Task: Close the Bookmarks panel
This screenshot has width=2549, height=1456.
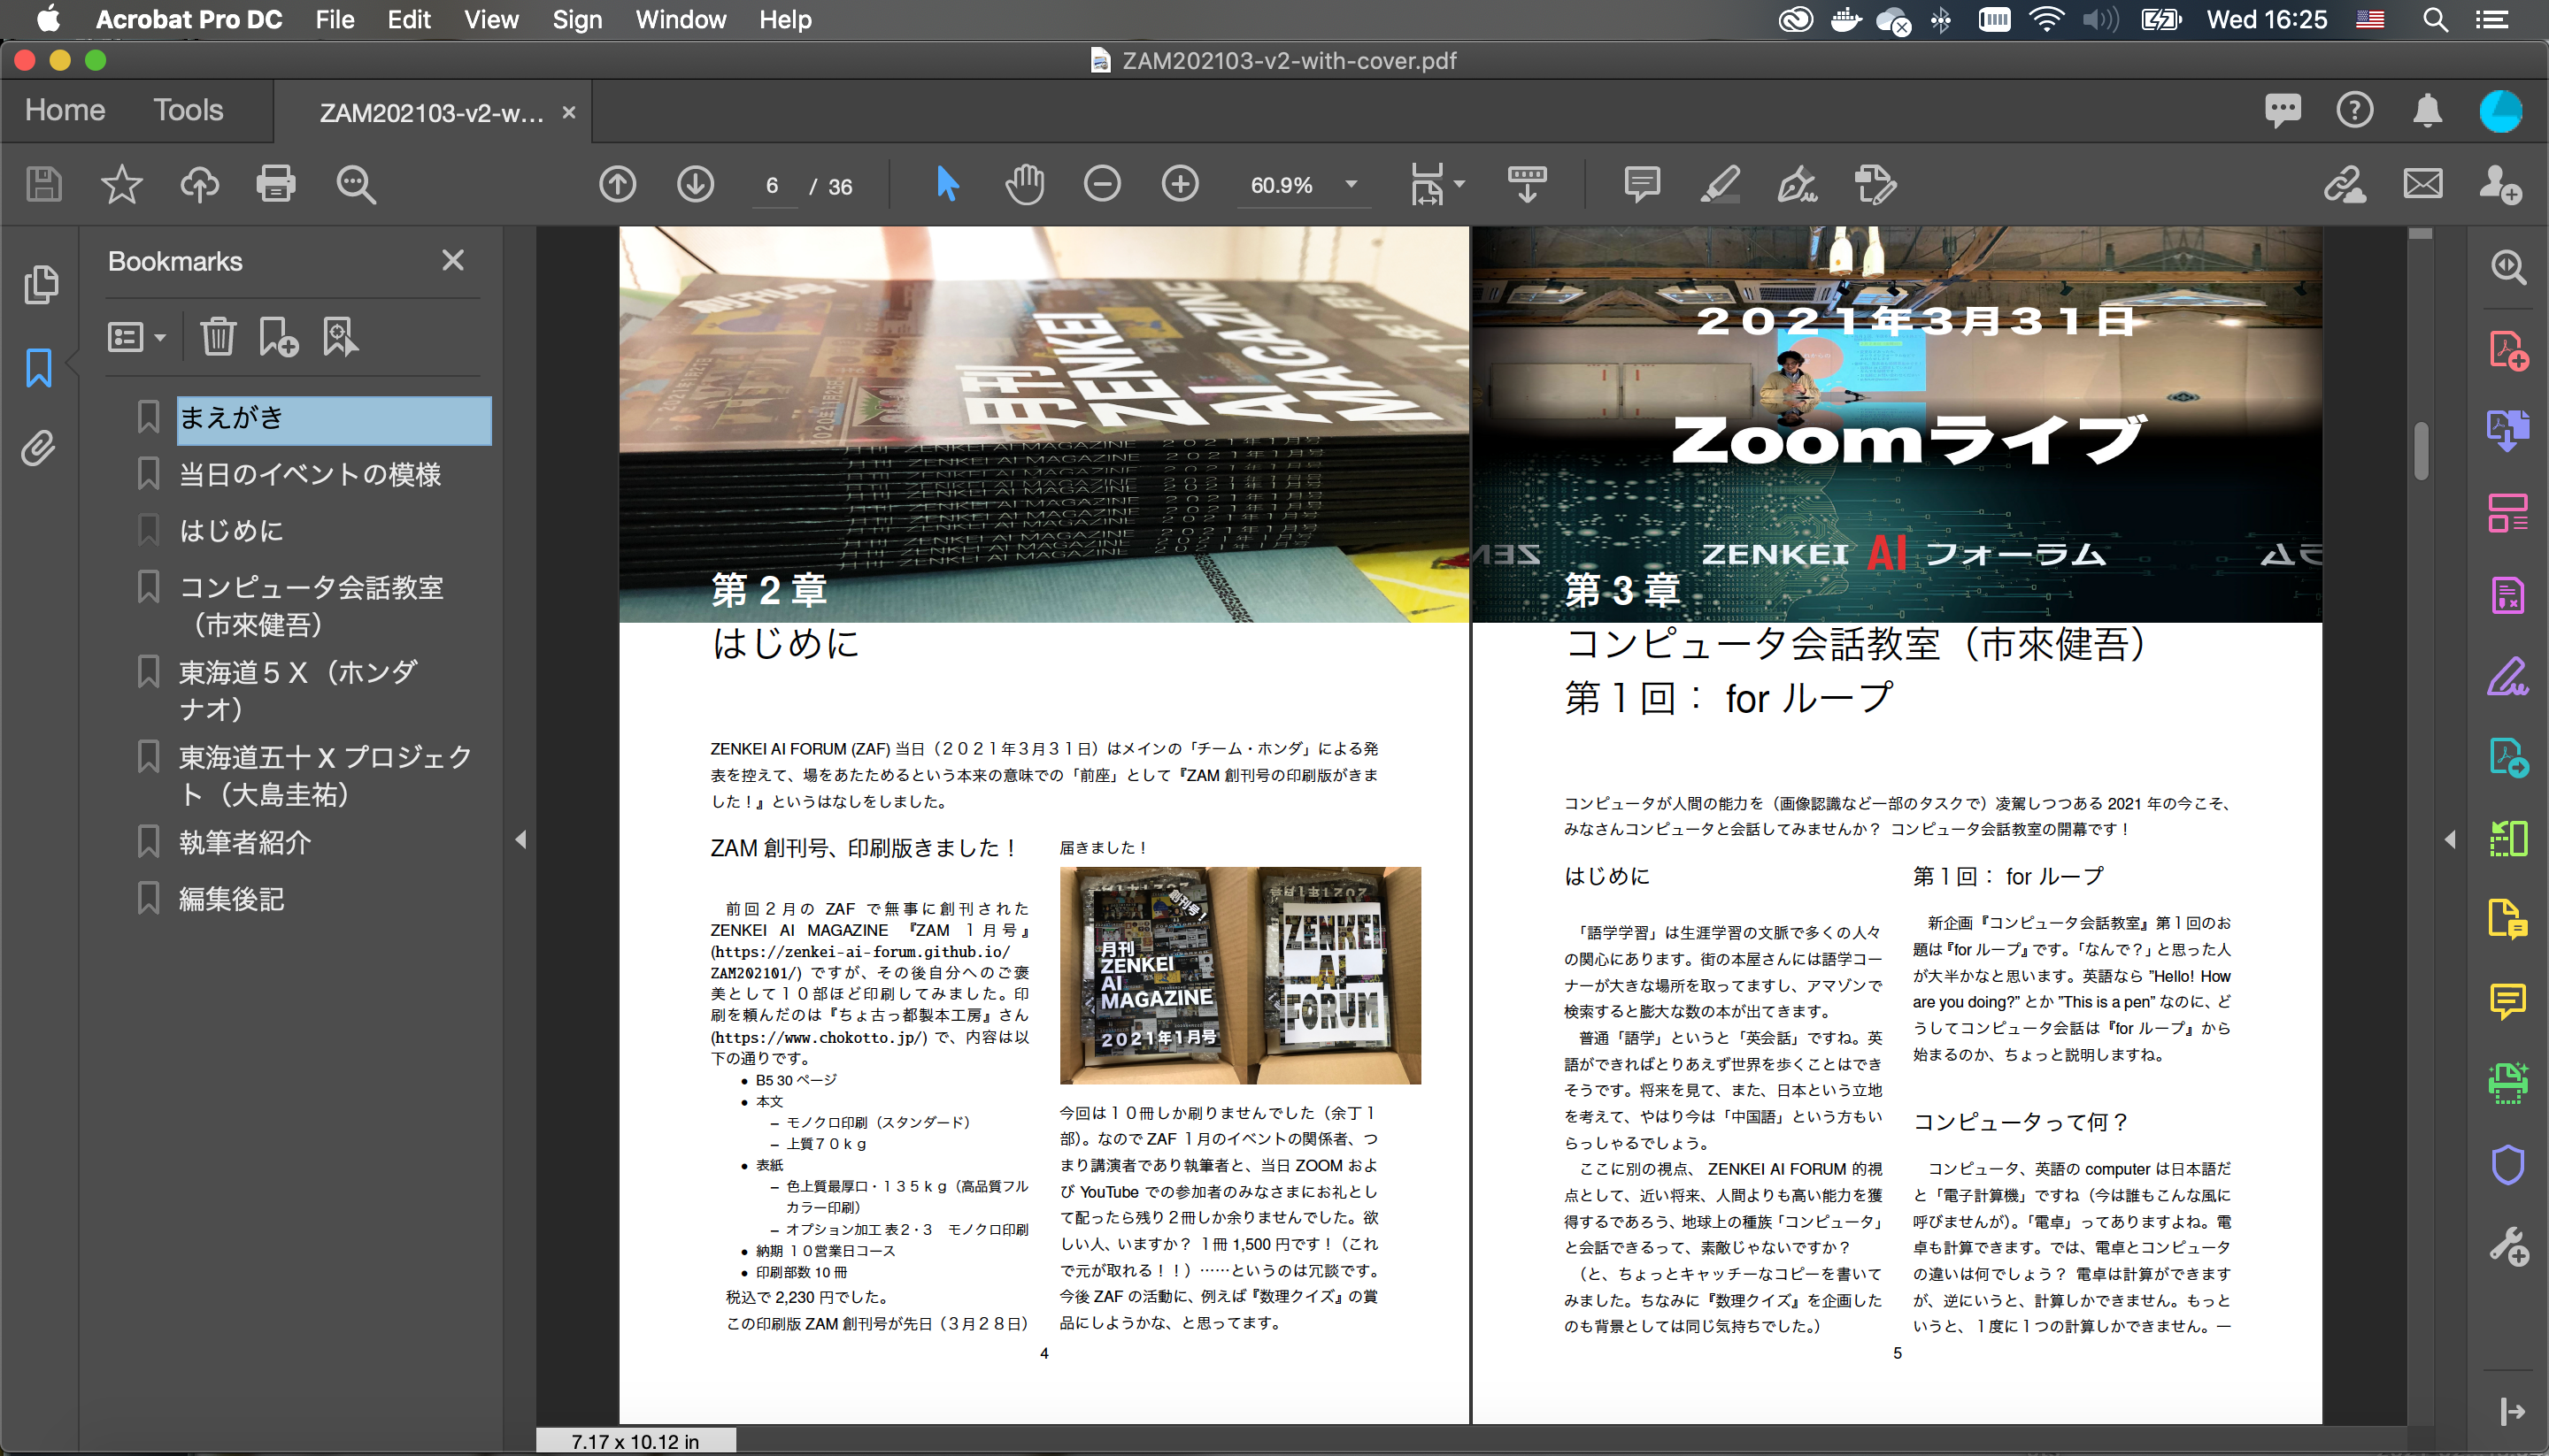Action: pyautogui.click(x=452, y=260)
